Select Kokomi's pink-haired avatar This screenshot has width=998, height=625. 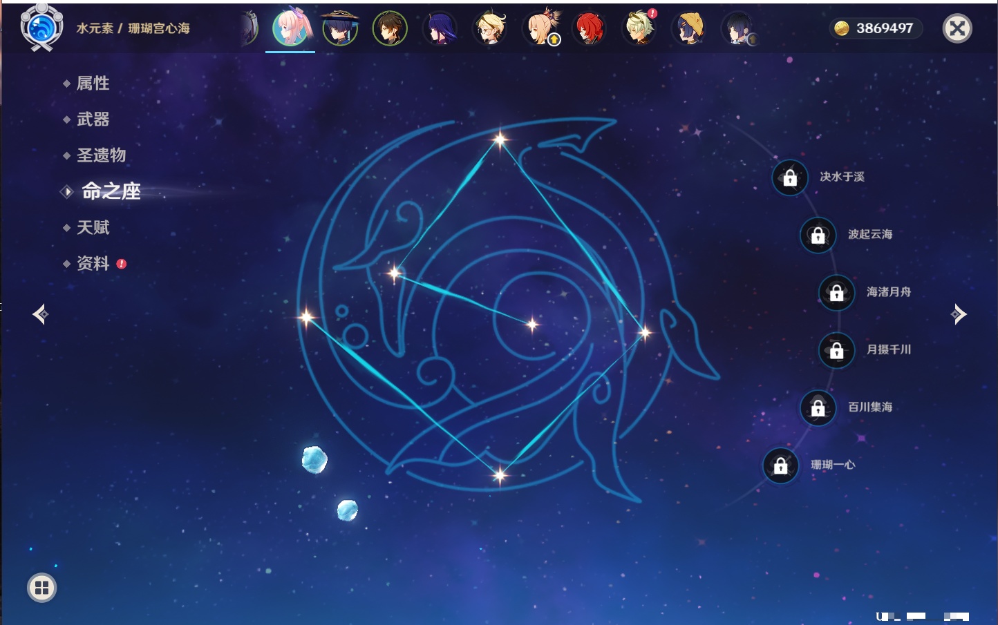click(290, 28)
